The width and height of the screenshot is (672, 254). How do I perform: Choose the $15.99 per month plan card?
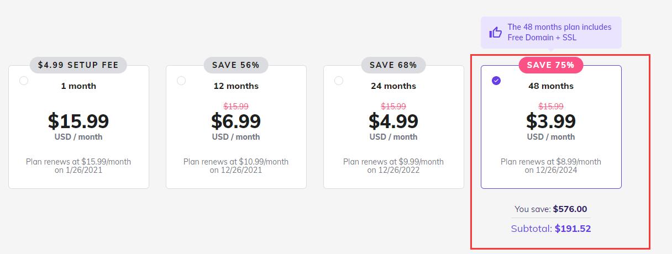[78, 127]
